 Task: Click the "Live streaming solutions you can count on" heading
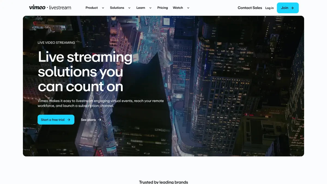pos(85,72)
